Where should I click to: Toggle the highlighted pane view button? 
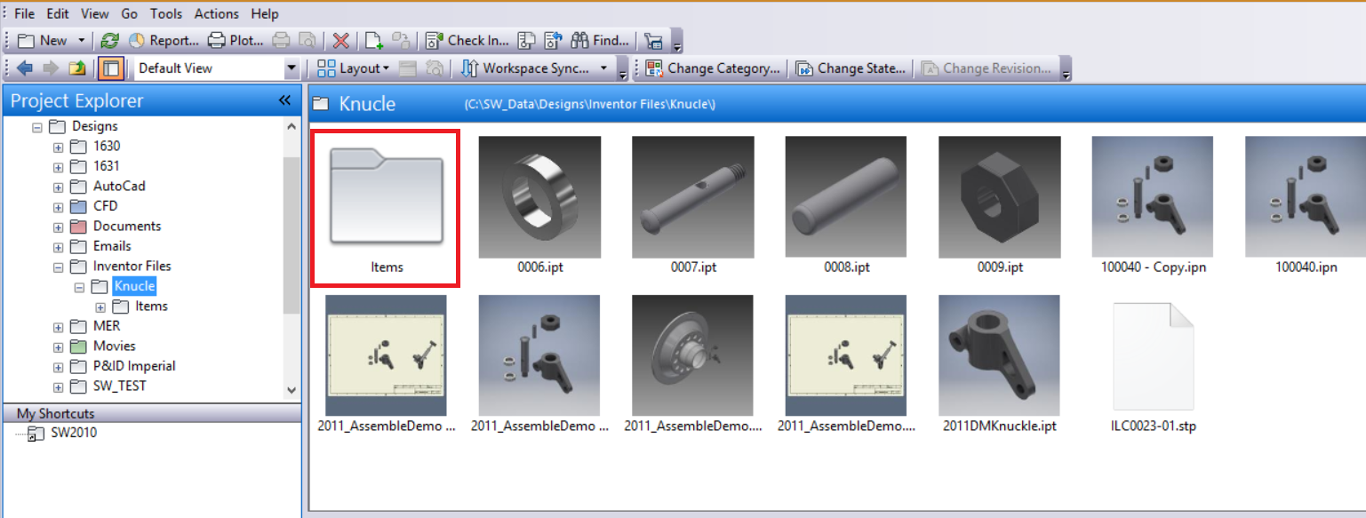[111, 68]
